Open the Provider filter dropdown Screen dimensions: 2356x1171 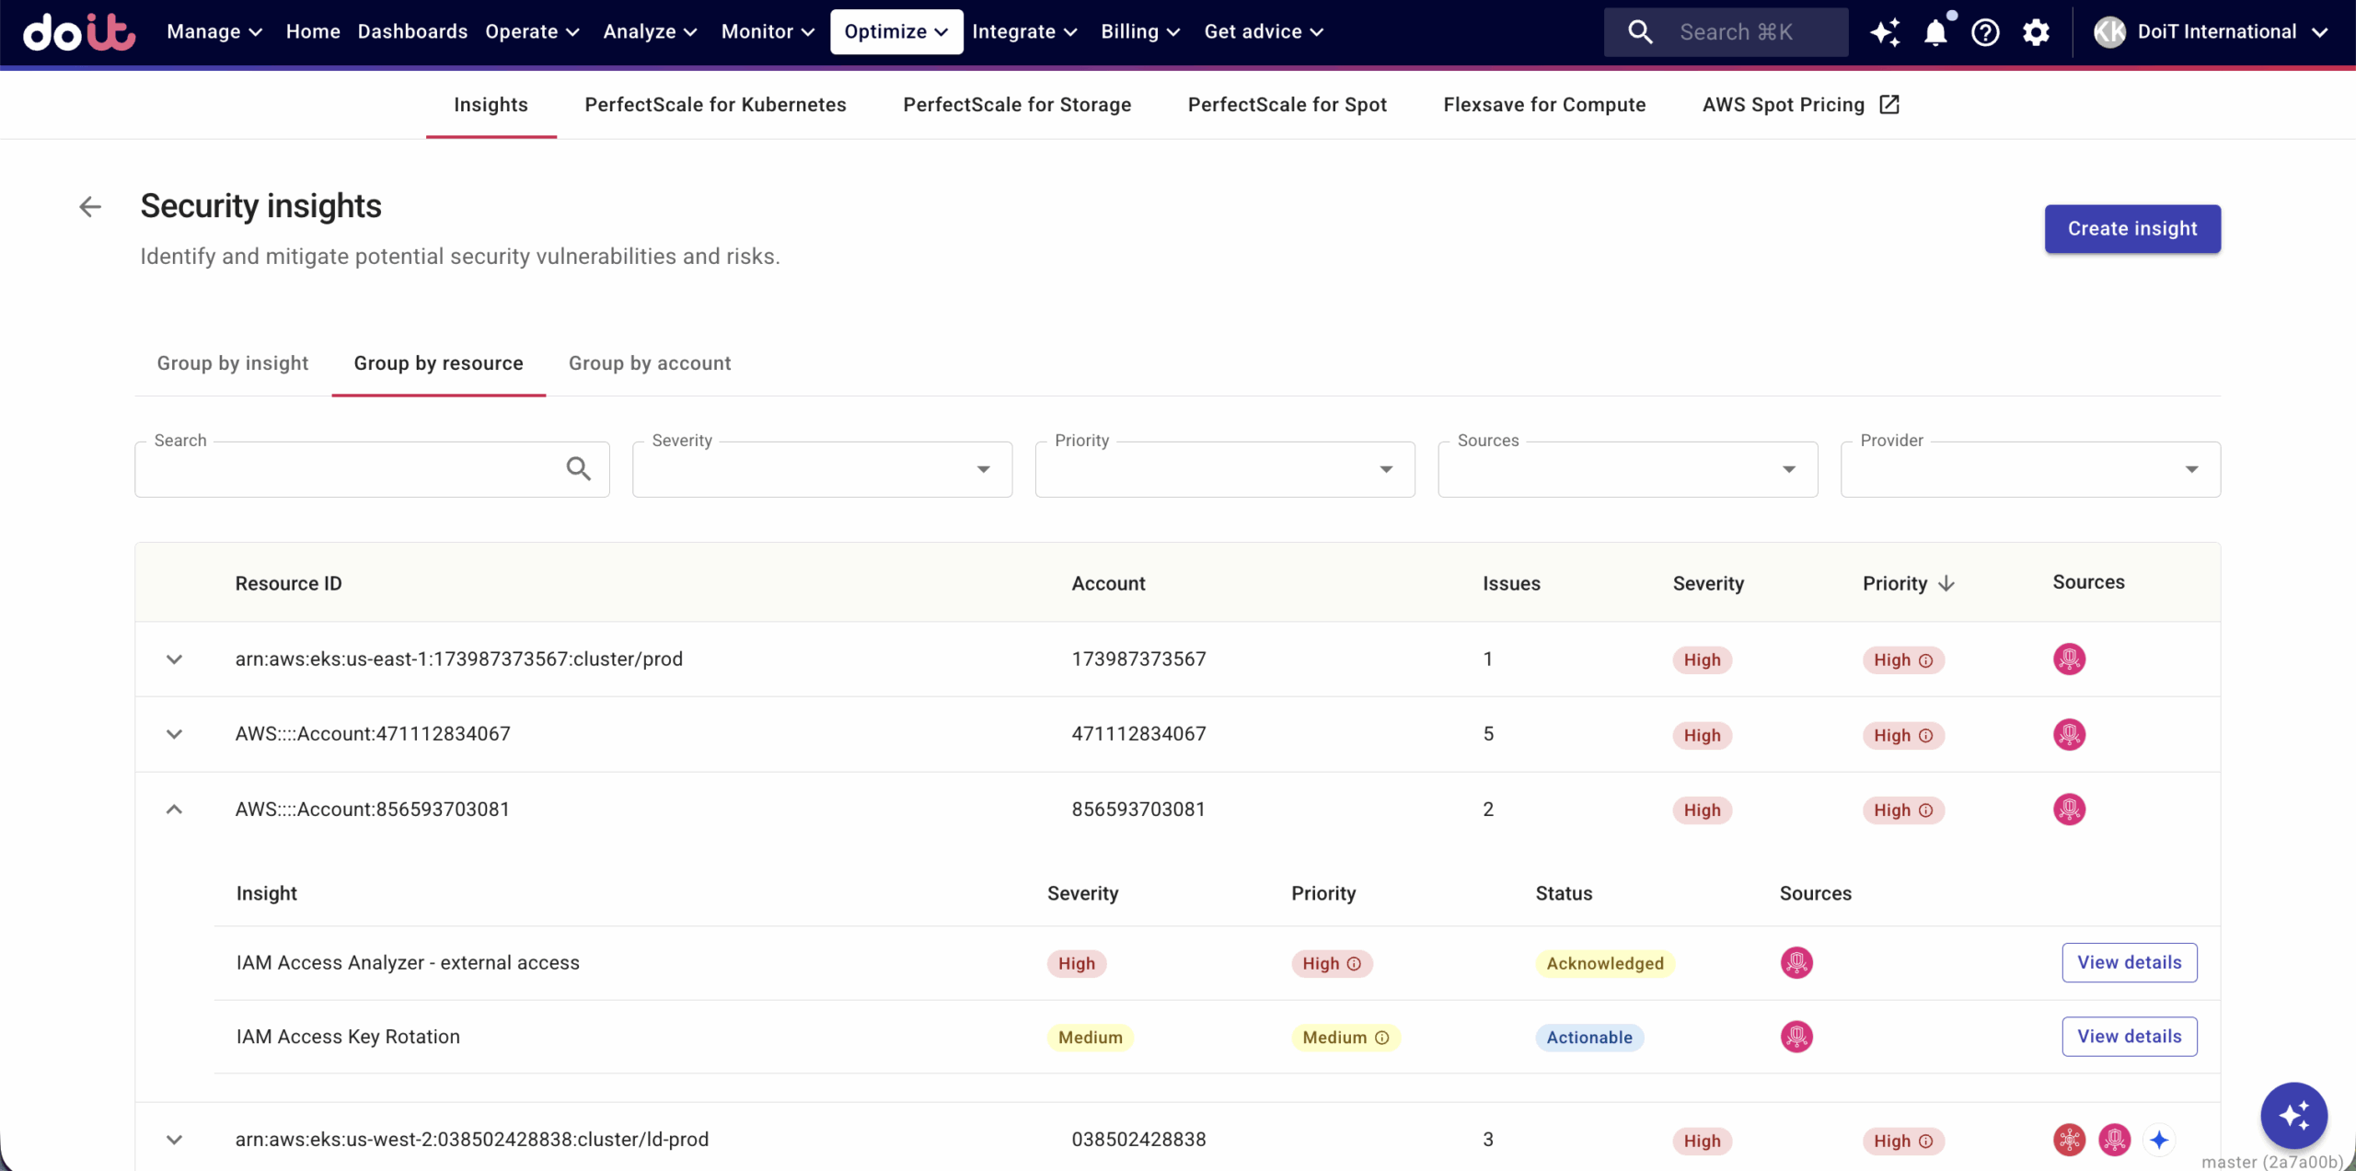pyautogui.click(x=2029, y=469)
